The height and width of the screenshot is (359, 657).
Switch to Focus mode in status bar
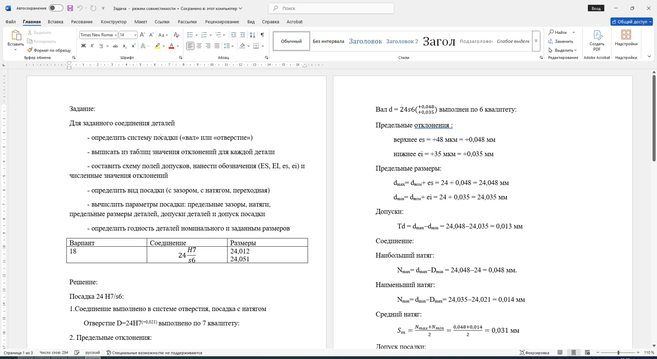534,352
